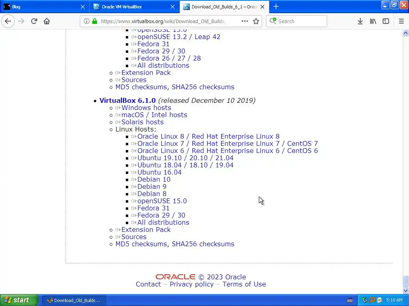409x306 pixels.
Task: Open the Terms of Use footer link
Action: [244, 284]
